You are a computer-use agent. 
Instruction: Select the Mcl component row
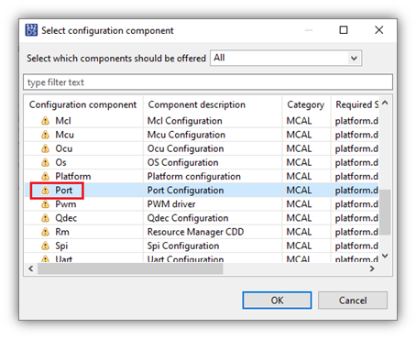tap(202, 121)
